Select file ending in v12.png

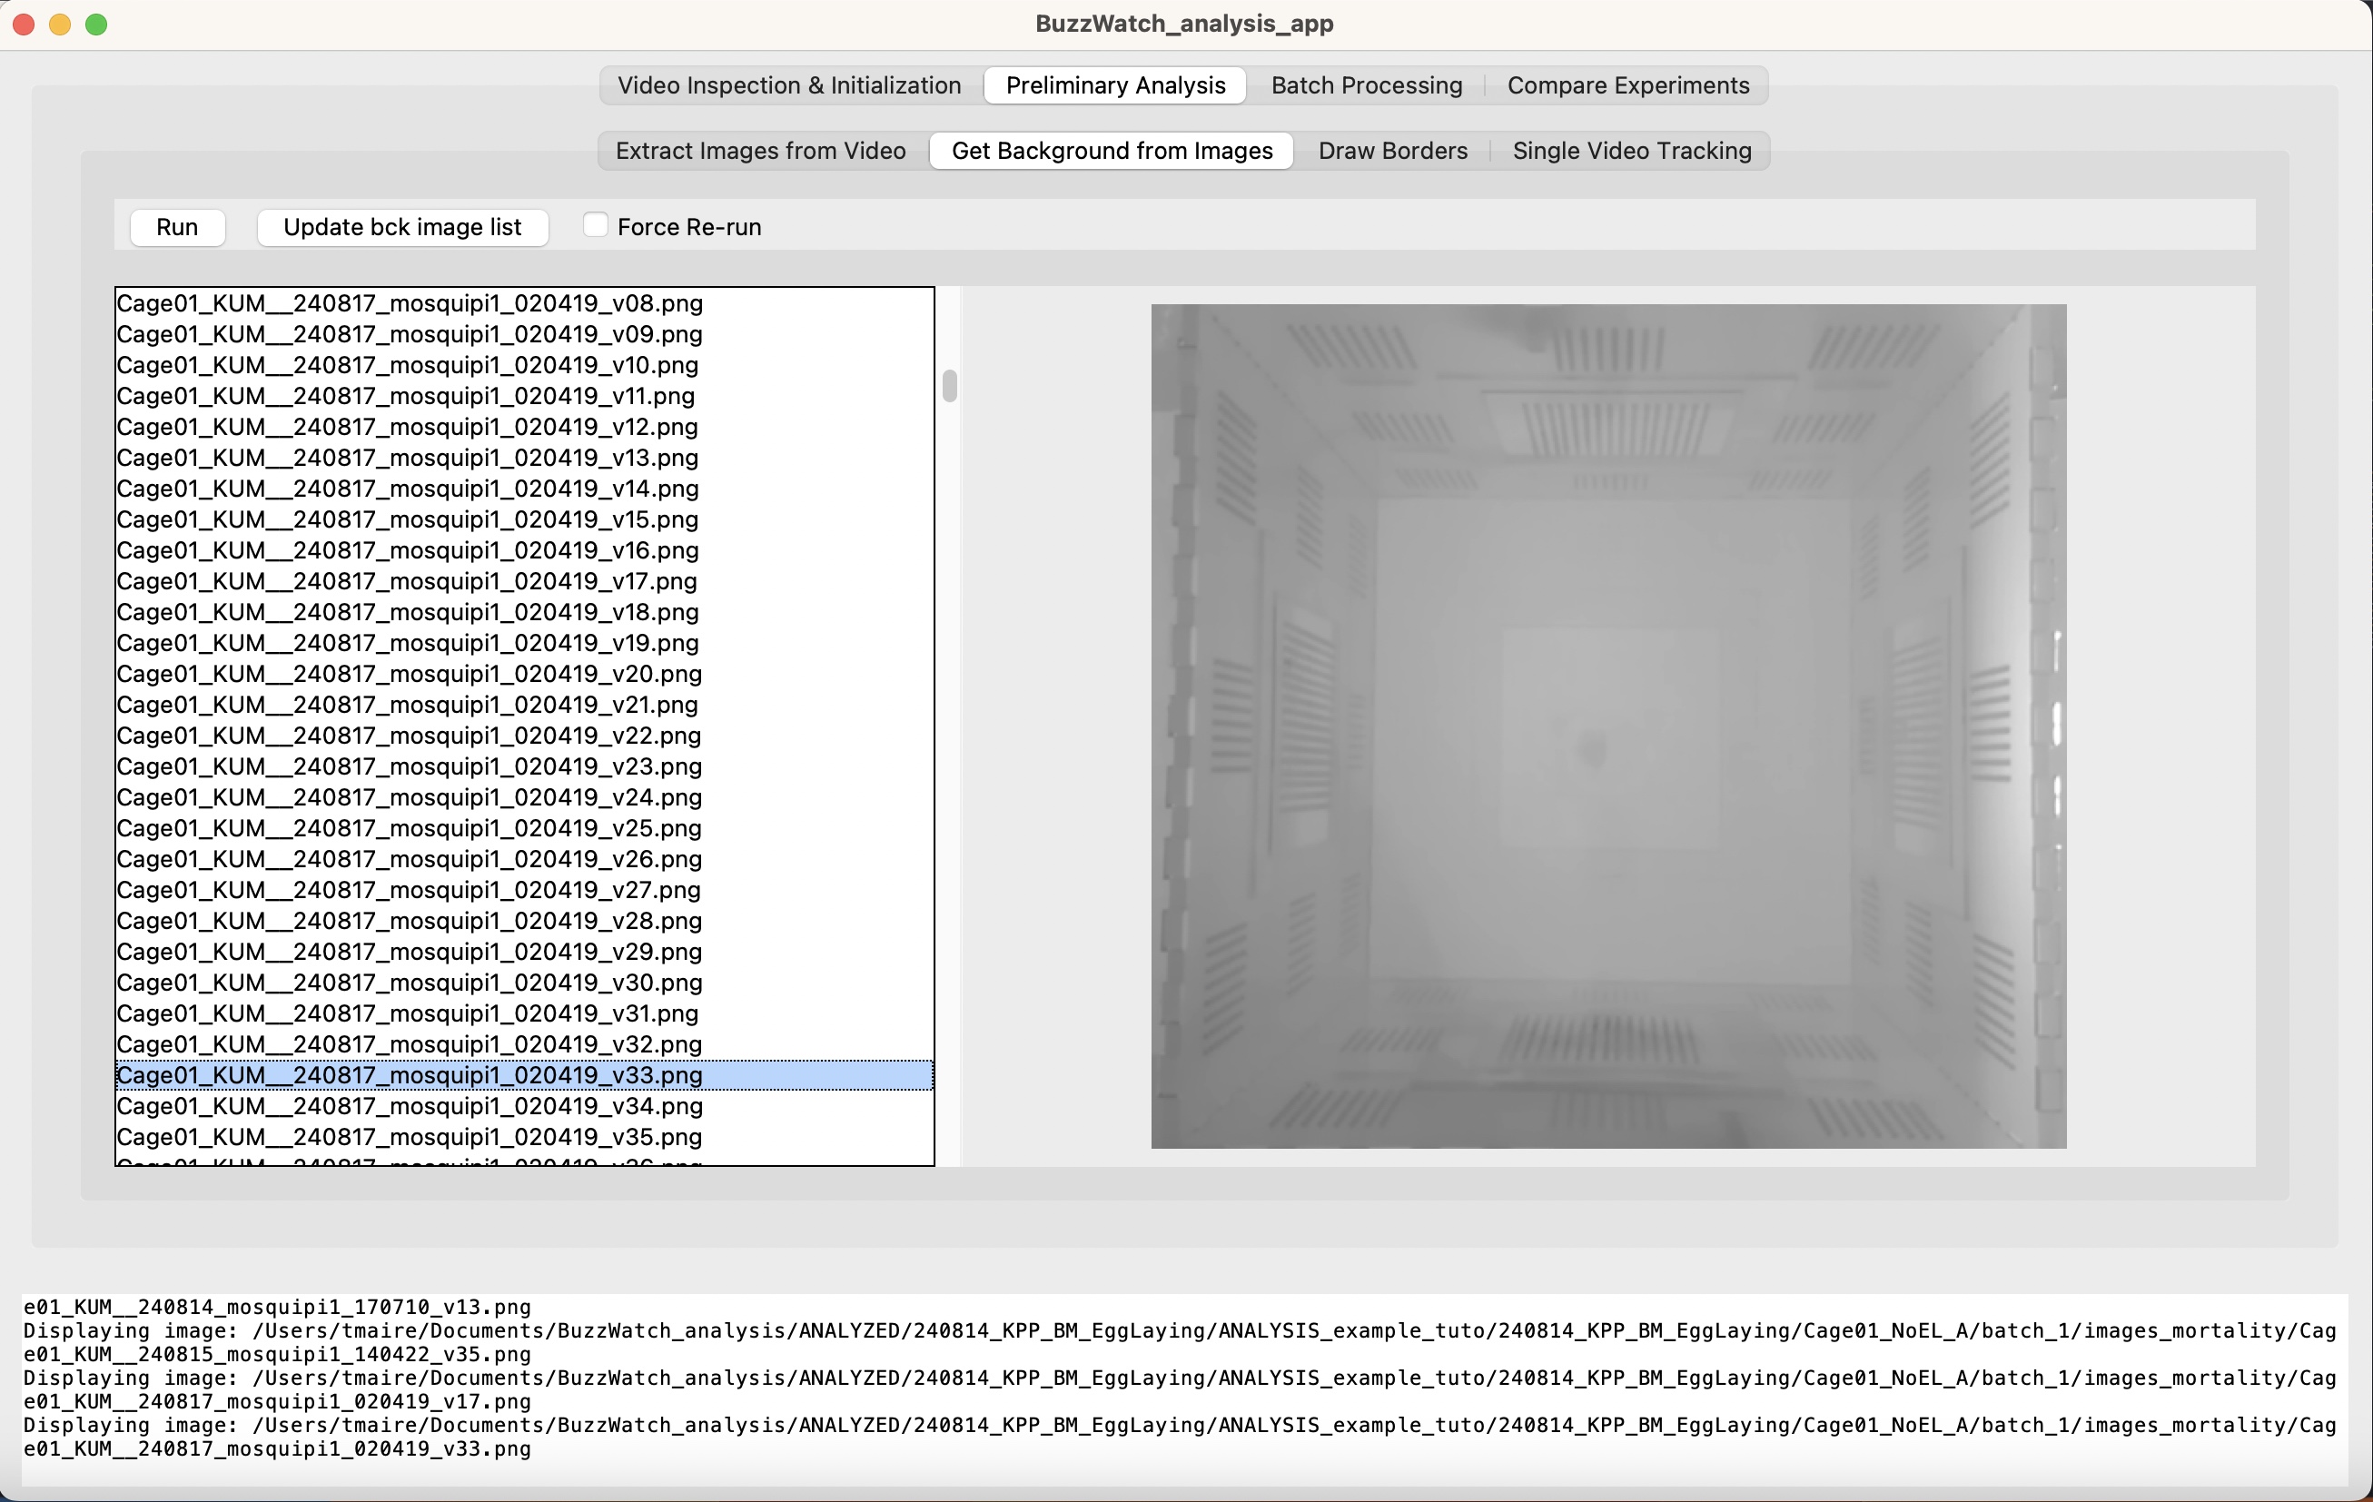pyautogui.click(x=524, y=427)
